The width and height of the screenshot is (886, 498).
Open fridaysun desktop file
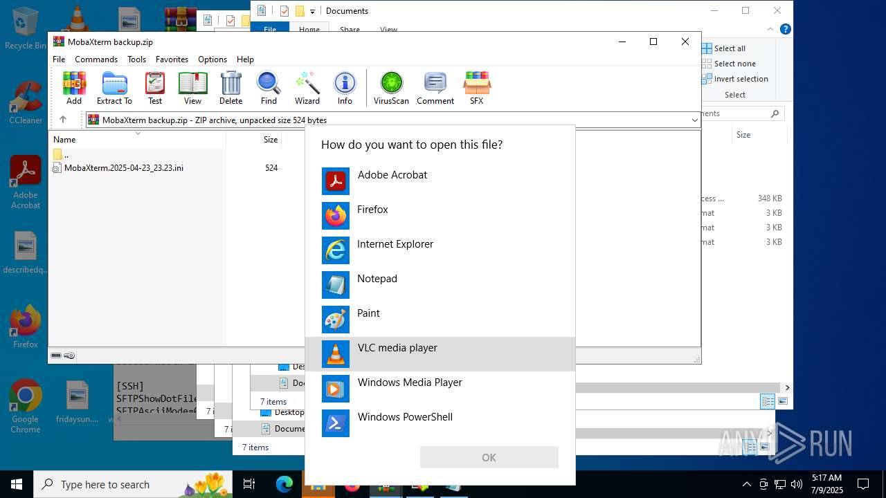pos(78,403)
